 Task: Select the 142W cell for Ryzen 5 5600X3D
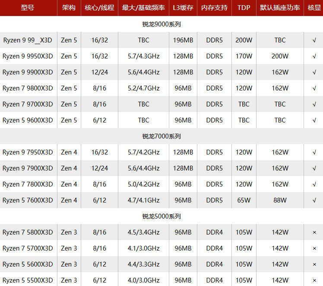pyautogui.click(x=280, y=264)
